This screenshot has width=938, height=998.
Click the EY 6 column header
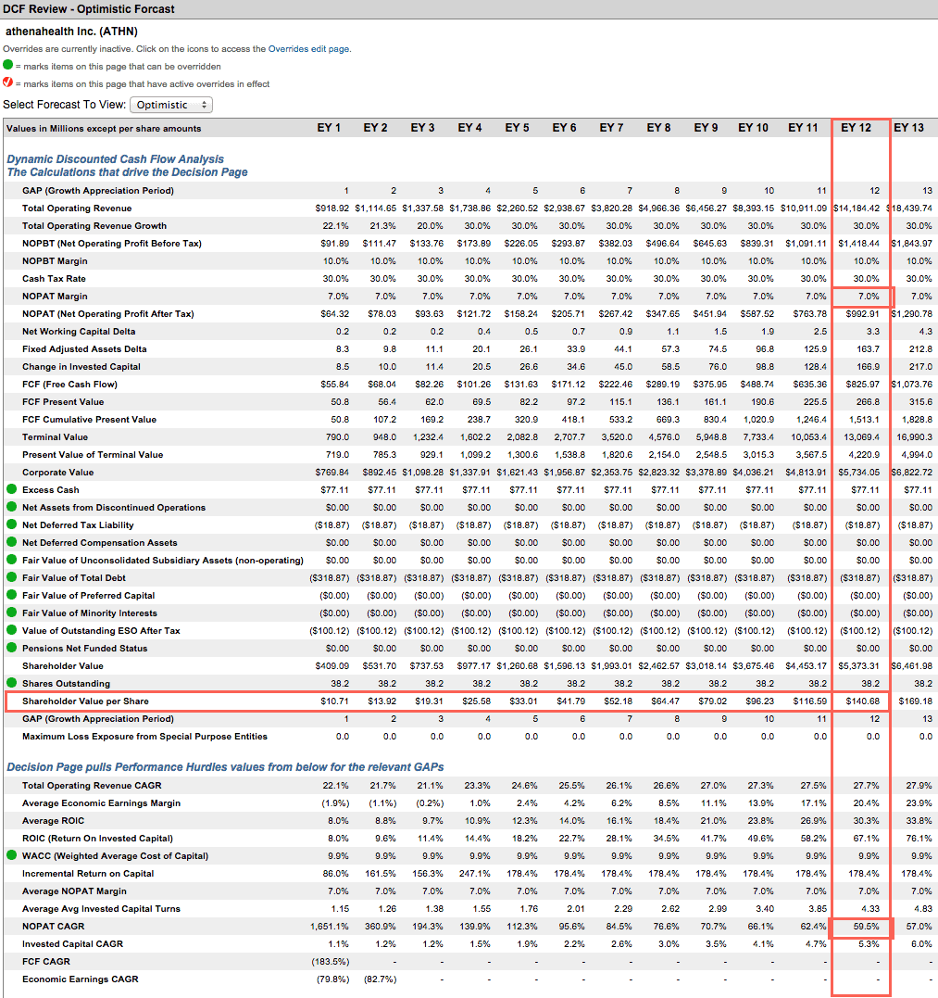pyautogui.click(x=564, y=128)
